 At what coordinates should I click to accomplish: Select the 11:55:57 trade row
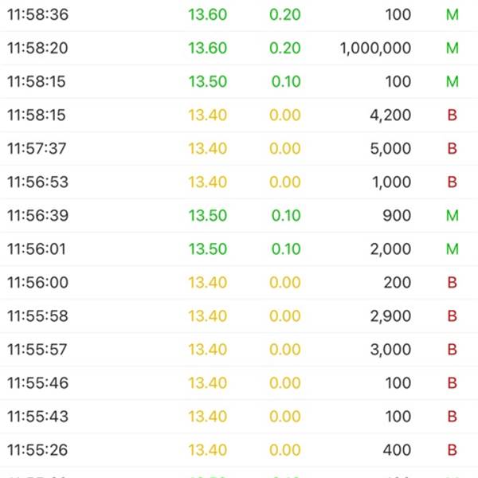coord(239,350)
